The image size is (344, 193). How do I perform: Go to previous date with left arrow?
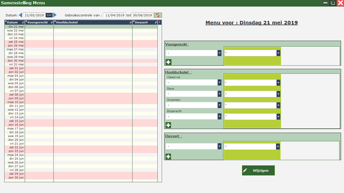tap(20, 15)
